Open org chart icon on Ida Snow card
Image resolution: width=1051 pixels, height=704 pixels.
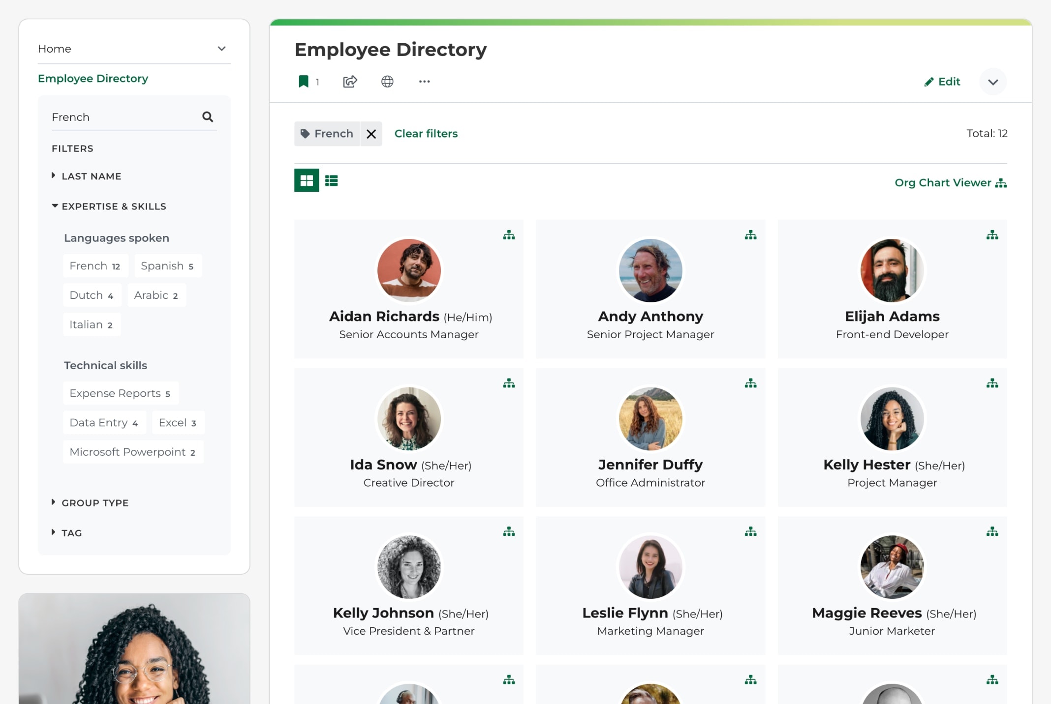(509, 383)
